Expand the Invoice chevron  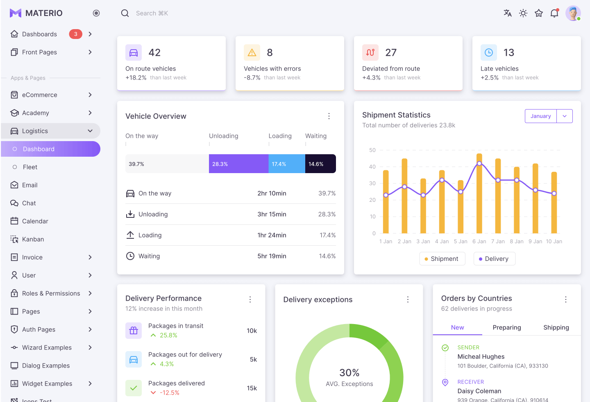[90, 257]
